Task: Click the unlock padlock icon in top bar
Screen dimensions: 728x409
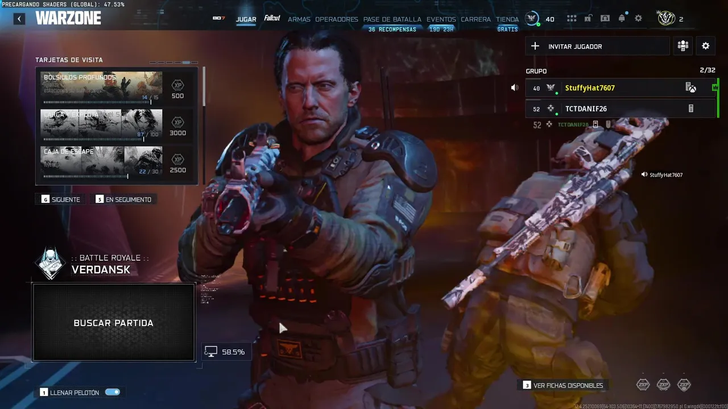Action: 588,19
